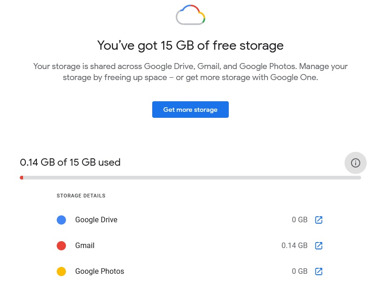This screenshot has width=381, height=289.
Task: Click the storage usage progress bar
Action: [x=190, y=178]
